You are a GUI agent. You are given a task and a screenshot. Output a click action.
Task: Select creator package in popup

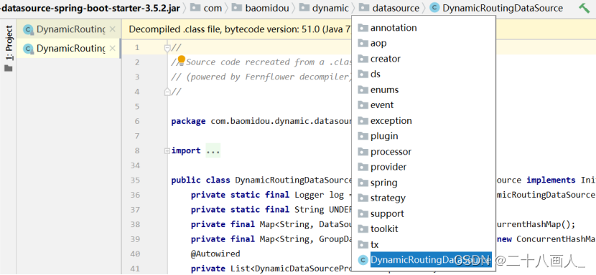click(424, 59)
